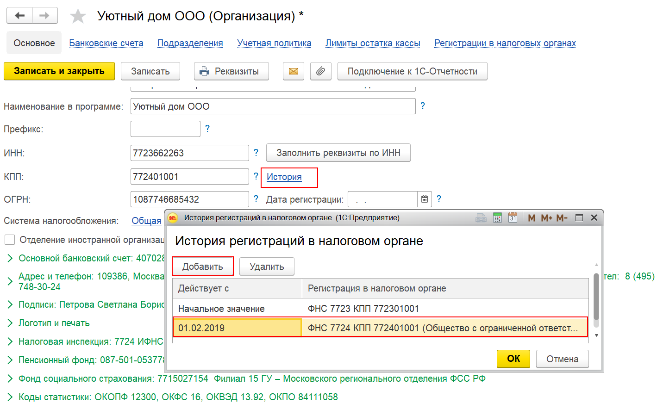Screen dimensions: 663x403
Task: Click the paperclip attachments icon
Action: (320, 71)
